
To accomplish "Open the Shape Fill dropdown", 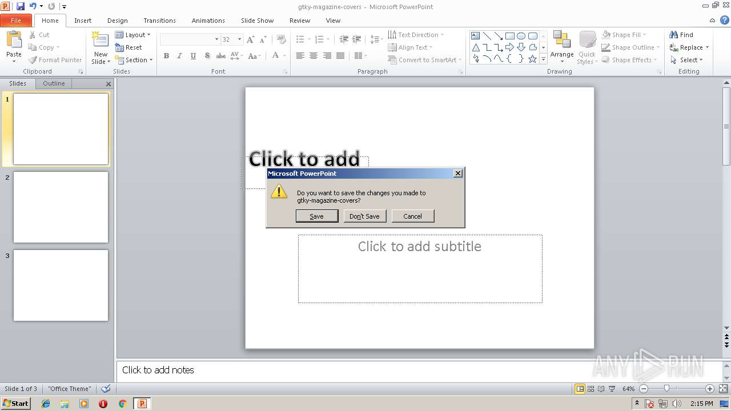I will (x=624, y=35).
